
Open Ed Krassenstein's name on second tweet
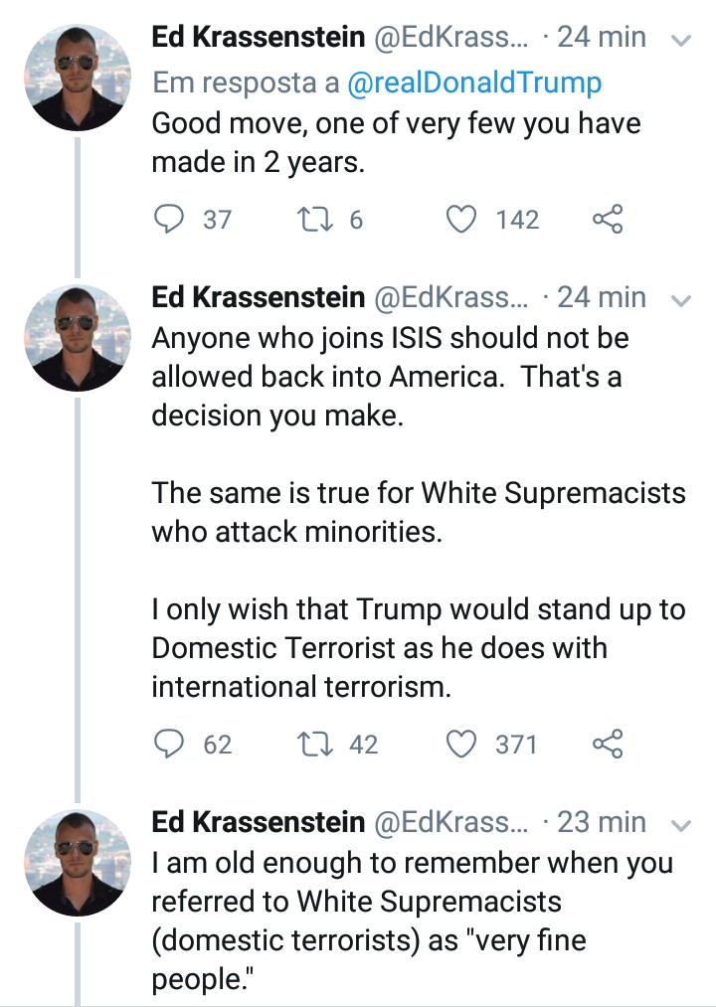click(259, 296)
